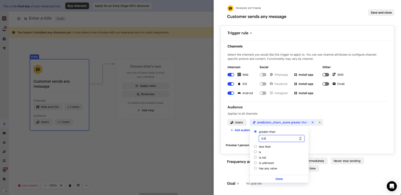Image resolution: width=401 pixels, height=195 pixels.
Task: Enable the SMS channel toggle
Action: coord(326,75)
